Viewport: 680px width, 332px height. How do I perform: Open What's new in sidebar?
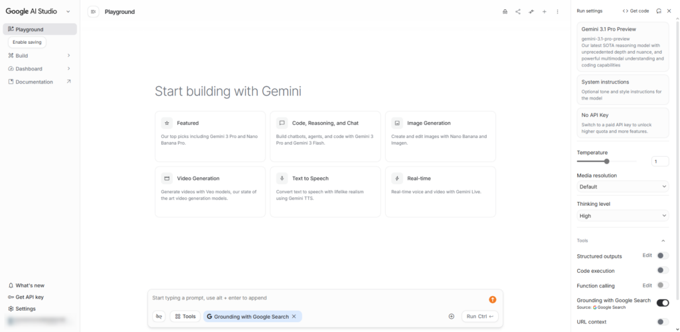(x=40, y=286)
